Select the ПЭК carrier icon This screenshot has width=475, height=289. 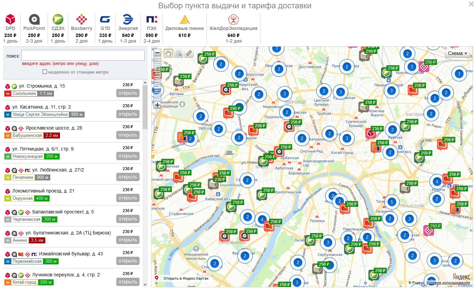point(152,19)
